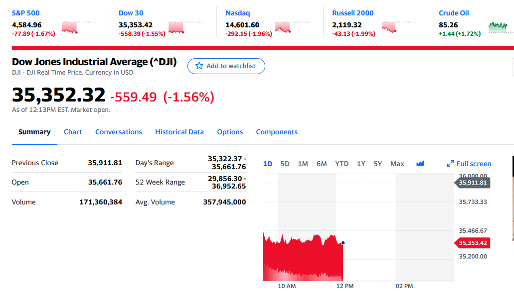Switch chart range to 5D
This screenshot has height=291, width=514.
(x=285, y=164)
